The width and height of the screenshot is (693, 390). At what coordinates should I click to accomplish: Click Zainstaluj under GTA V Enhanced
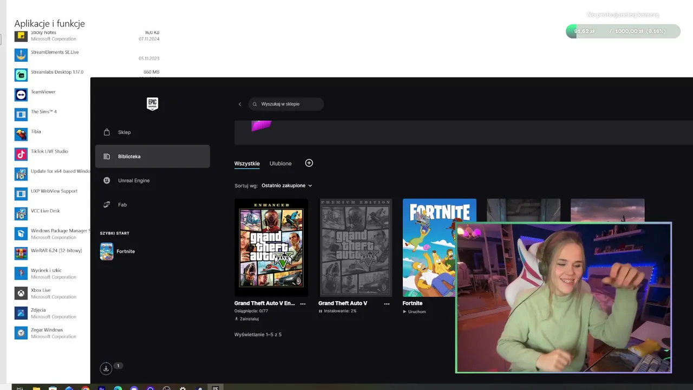[x=246, y=319]
